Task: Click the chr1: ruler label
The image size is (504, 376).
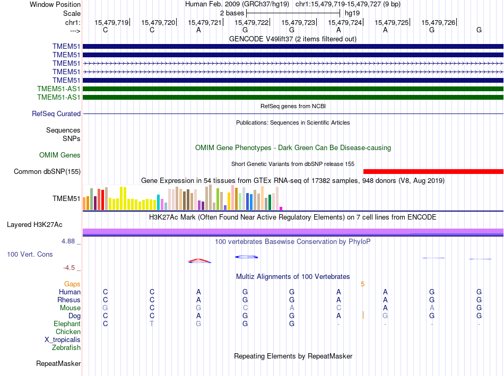Action: (73, 22)
